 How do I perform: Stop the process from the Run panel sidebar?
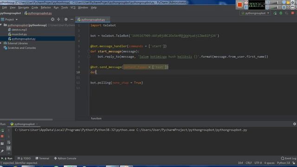coord(2,136)
